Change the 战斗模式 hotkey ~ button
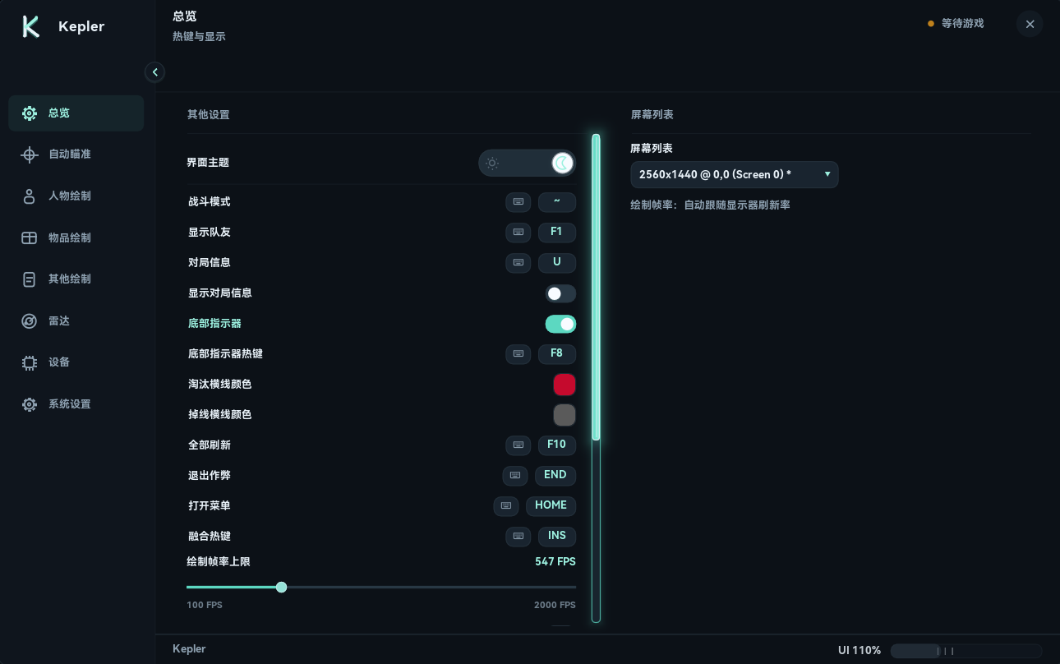Image resolution: width=1060 pixels, height=664 pixels. click(556, 201)
